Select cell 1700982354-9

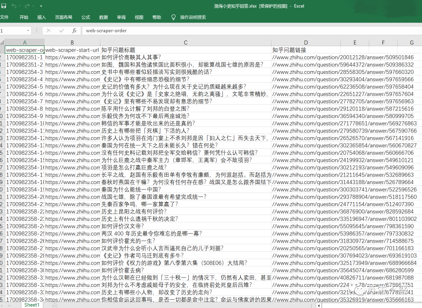point(25,116)
